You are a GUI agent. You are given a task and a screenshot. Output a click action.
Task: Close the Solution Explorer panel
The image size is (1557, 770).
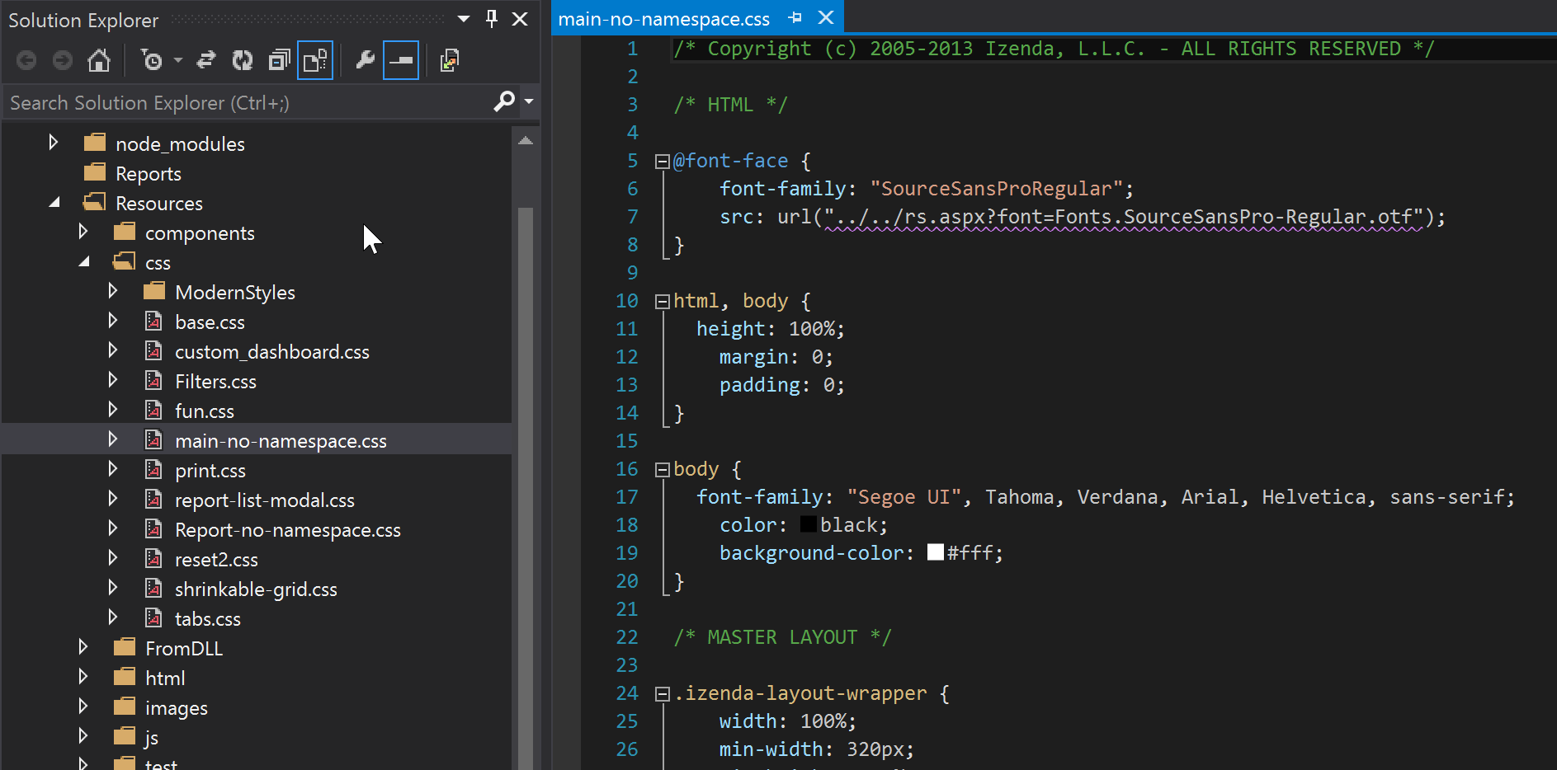click(520, 18)
